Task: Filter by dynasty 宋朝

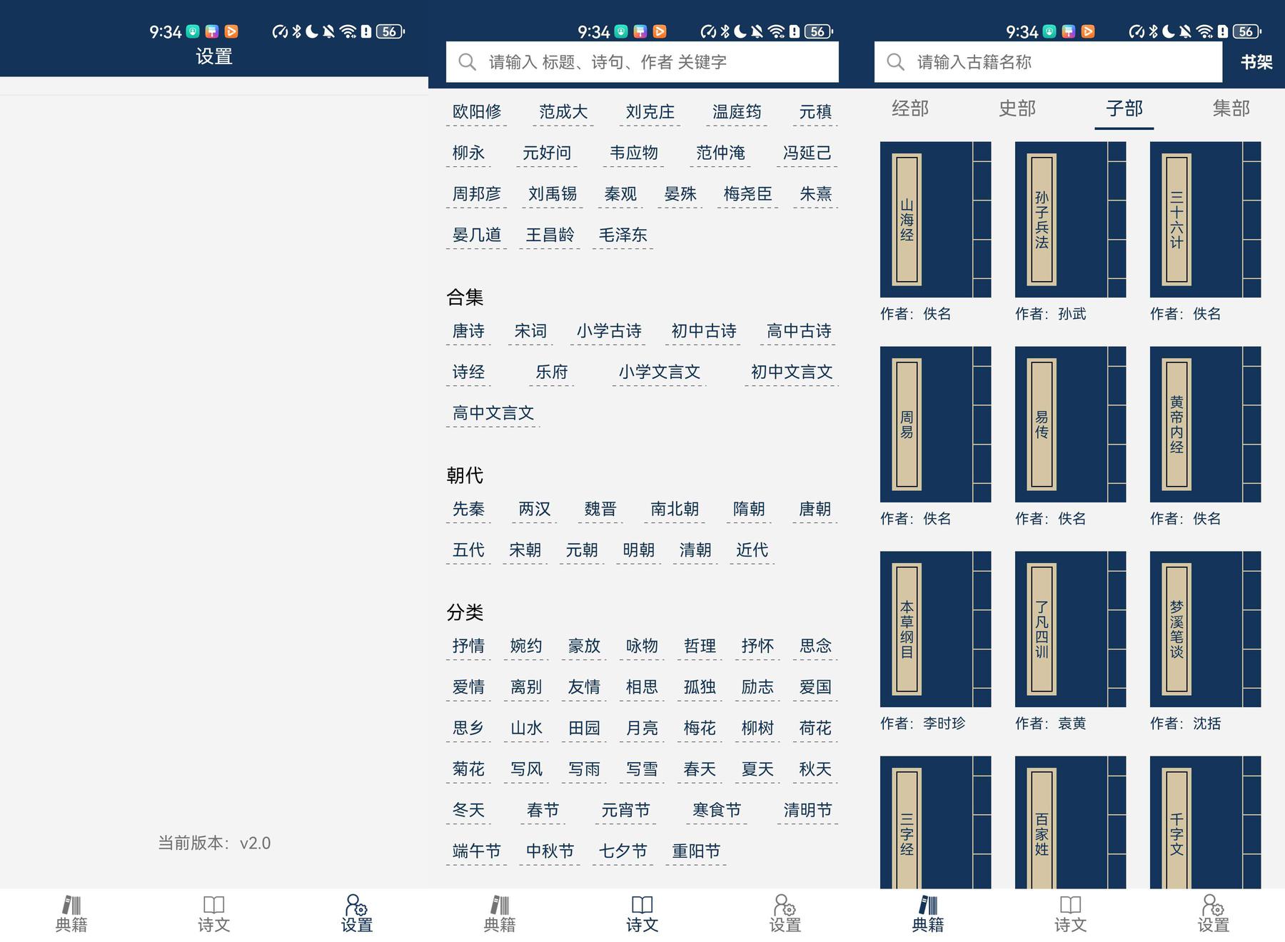Action: (525, 550)
